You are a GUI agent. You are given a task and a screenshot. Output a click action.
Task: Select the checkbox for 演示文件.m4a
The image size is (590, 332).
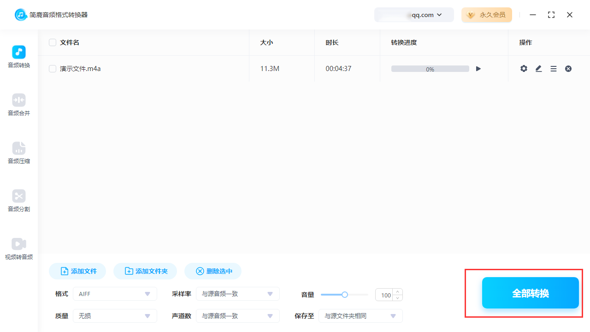coord(52,68)
